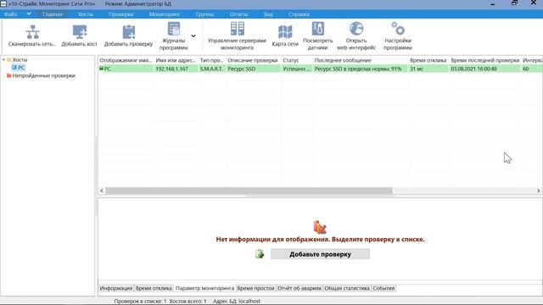The width and height of the screenshot is (543, 305).
Task: Click message cell Ресурс SSD в пределах нормы
Action: click(360, 69)
